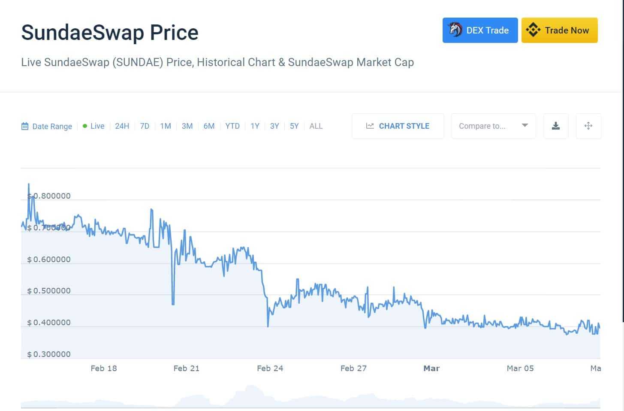Open the Date Range picker
This screenshot has height=411, width=624.
tap(52, 126)
